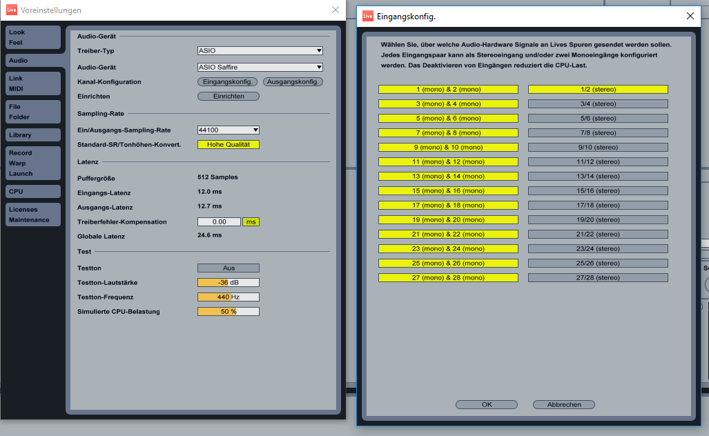The width and height of the screenshot is (709, 436).
Task: Enable the 27/28 (stereo) input
Action: (x=598, y=277)
